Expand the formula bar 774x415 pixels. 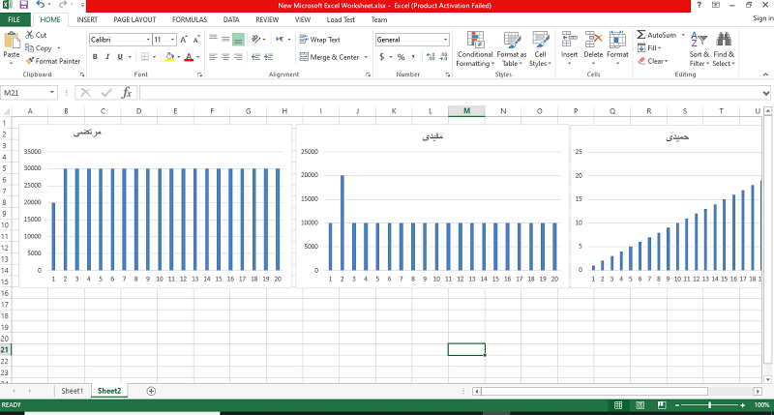(x=765, y=93)
